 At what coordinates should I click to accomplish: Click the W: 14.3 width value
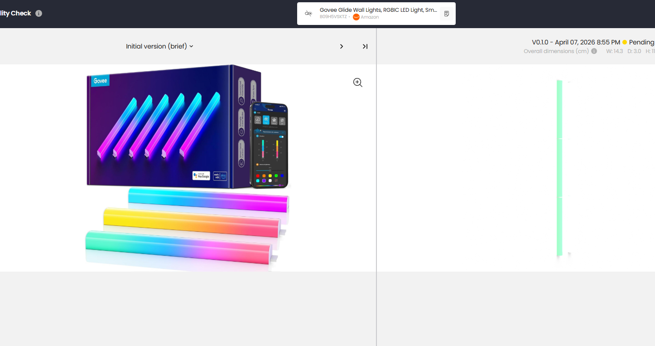click(x=615, y=51)
